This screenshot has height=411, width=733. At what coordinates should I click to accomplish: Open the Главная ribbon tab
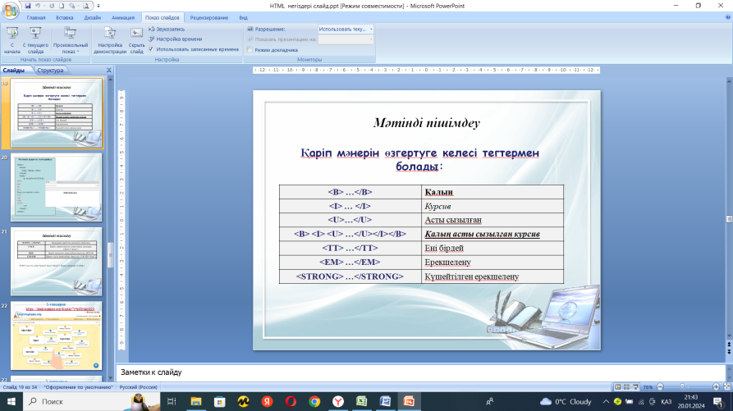36,18
